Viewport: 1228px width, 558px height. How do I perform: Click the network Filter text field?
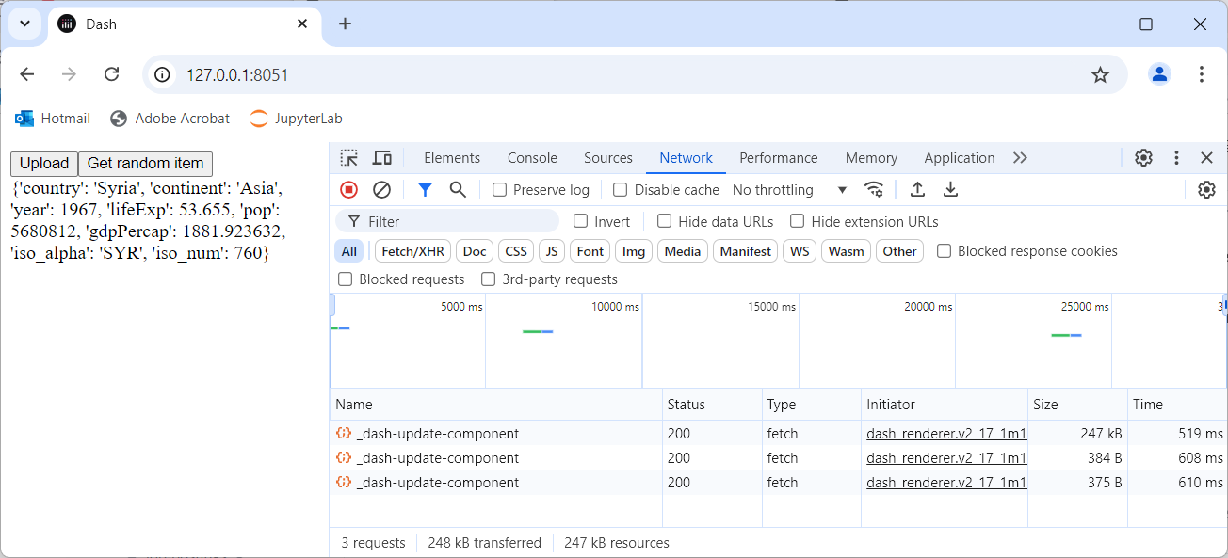[447, 221]
